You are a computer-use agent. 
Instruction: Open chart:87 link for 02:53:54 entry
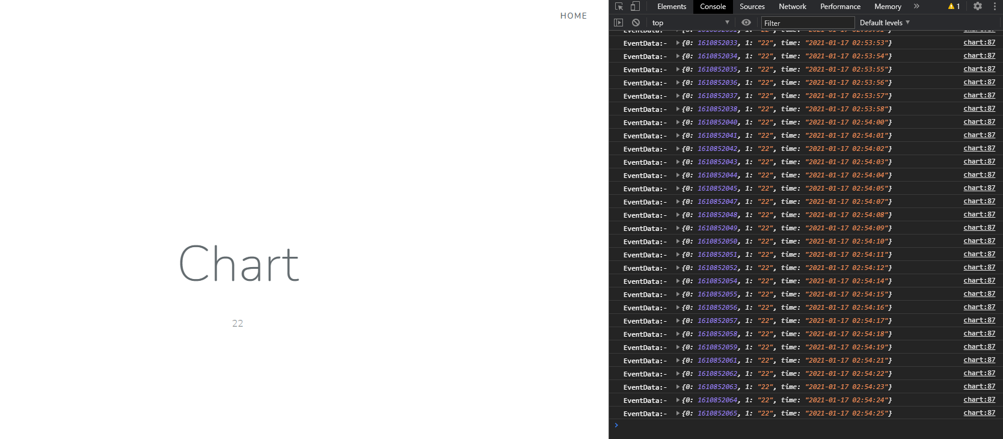click(979, 56)
